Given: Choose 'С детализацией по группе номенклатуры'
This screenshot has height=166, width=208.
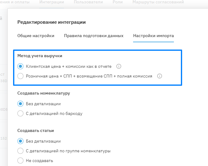Looking at the screenshot, I should pyautogui.click(x=20, y=151).
